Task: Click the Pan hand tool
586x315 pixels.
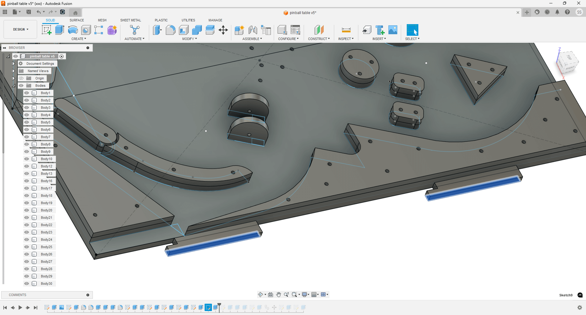Action: point(278,295)
